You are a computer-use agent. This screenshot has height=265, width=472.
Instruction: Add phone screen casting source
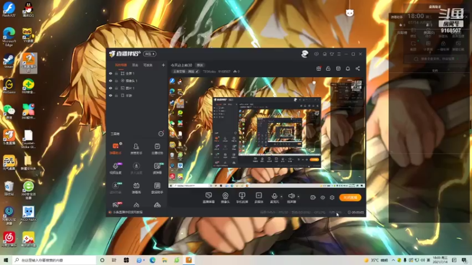[242, 198]
